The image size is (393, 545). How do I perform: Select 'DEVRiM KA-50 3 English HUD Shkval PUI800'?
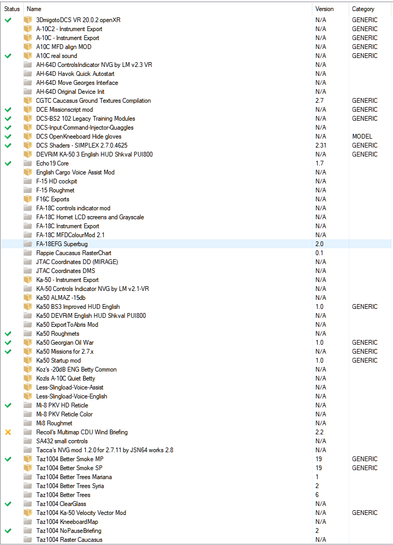pyautogui.click(x=196, y=154)
